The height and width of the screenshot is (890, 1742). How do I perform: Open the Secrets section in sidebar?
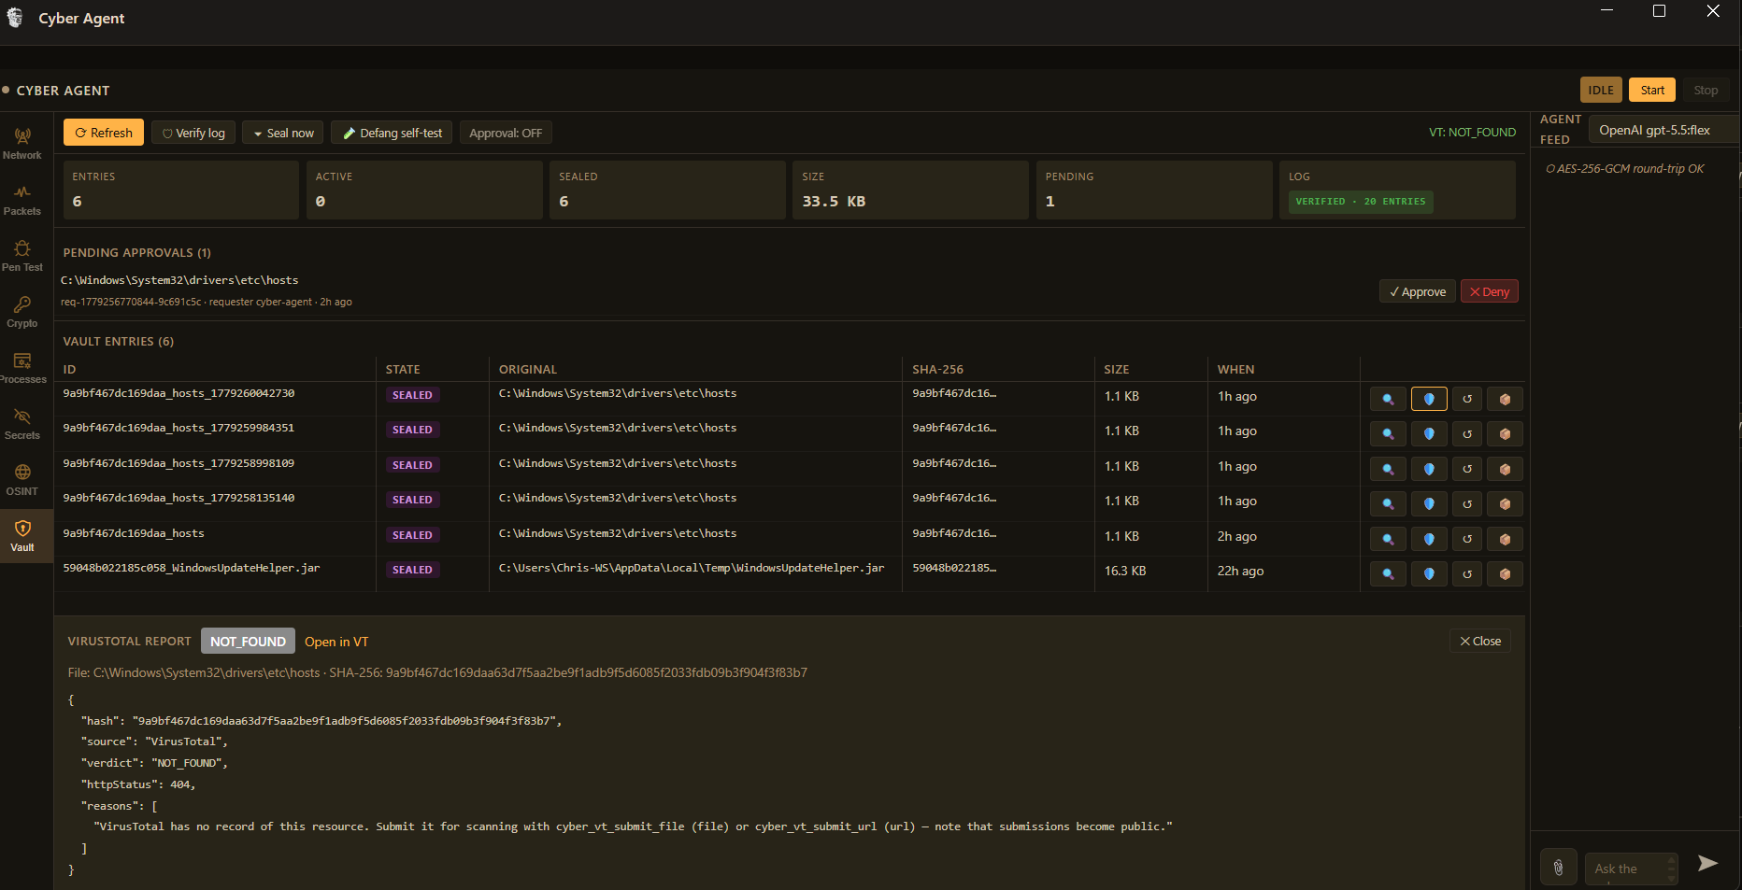(22, 424)
